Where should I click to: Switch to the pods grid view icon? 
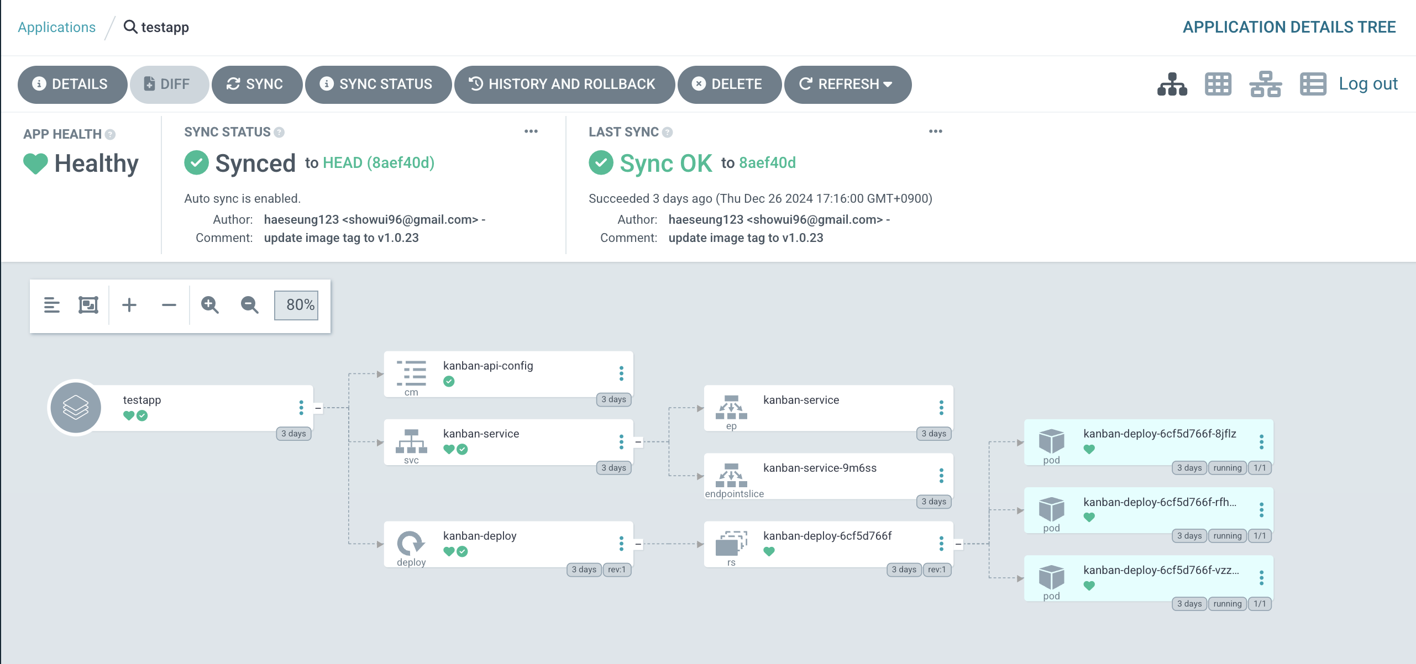tap(1218, 84)
